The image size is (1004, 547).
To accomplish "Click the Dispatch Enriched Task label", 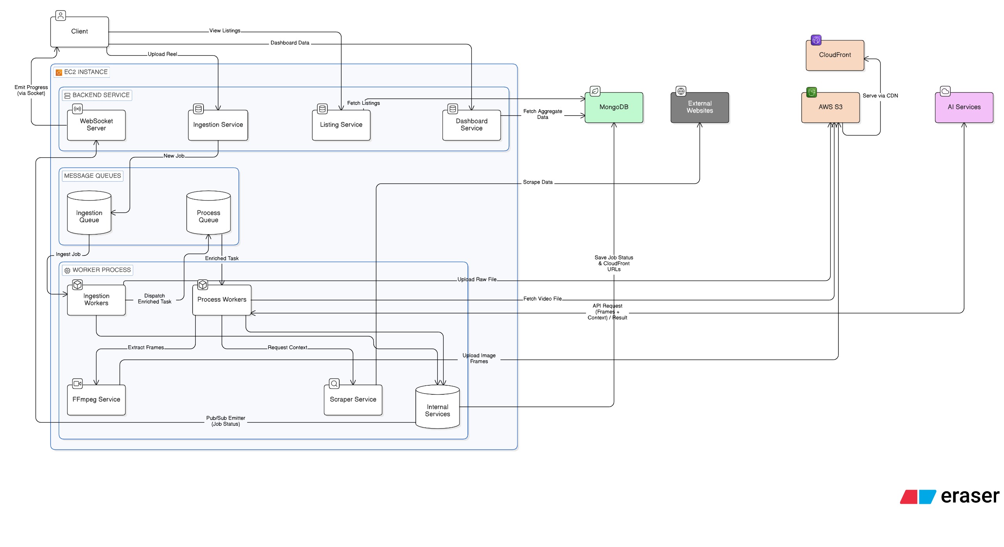I will (155, 299).
